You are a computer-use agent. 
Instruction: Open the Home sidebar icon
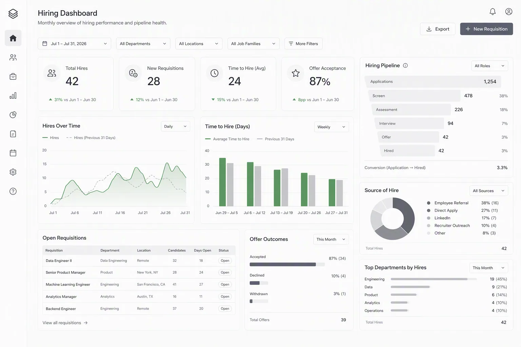point(13,38)
